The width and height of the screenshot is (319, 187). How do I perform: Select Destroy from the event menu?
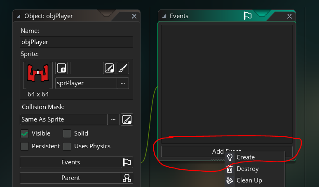255,169
